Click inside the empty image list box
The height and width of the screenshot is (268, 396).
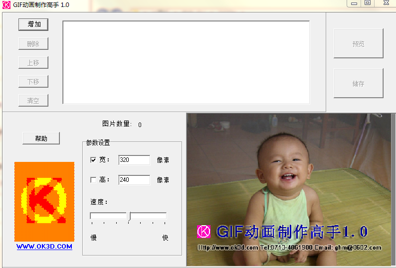tap(186, 62)
